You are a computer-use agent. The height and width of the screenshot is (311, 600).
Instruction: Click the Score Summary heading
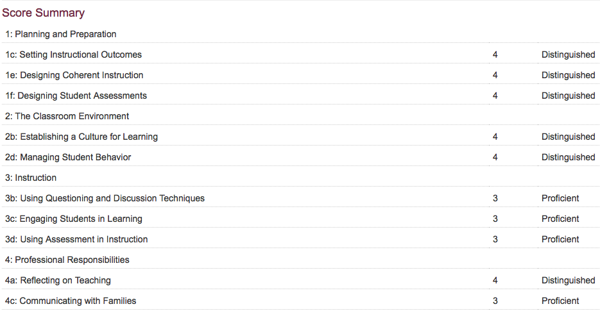tap(43, 13)
